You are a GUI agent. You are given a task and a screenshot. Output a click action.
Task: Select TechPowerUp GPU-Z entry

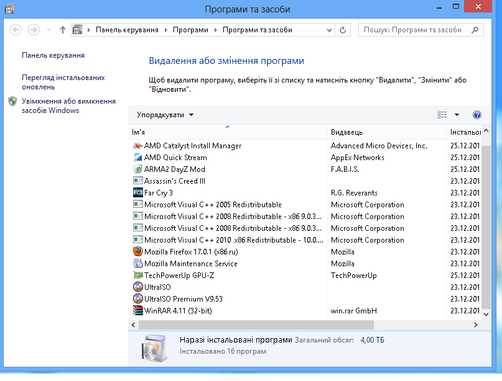point(306,276)
